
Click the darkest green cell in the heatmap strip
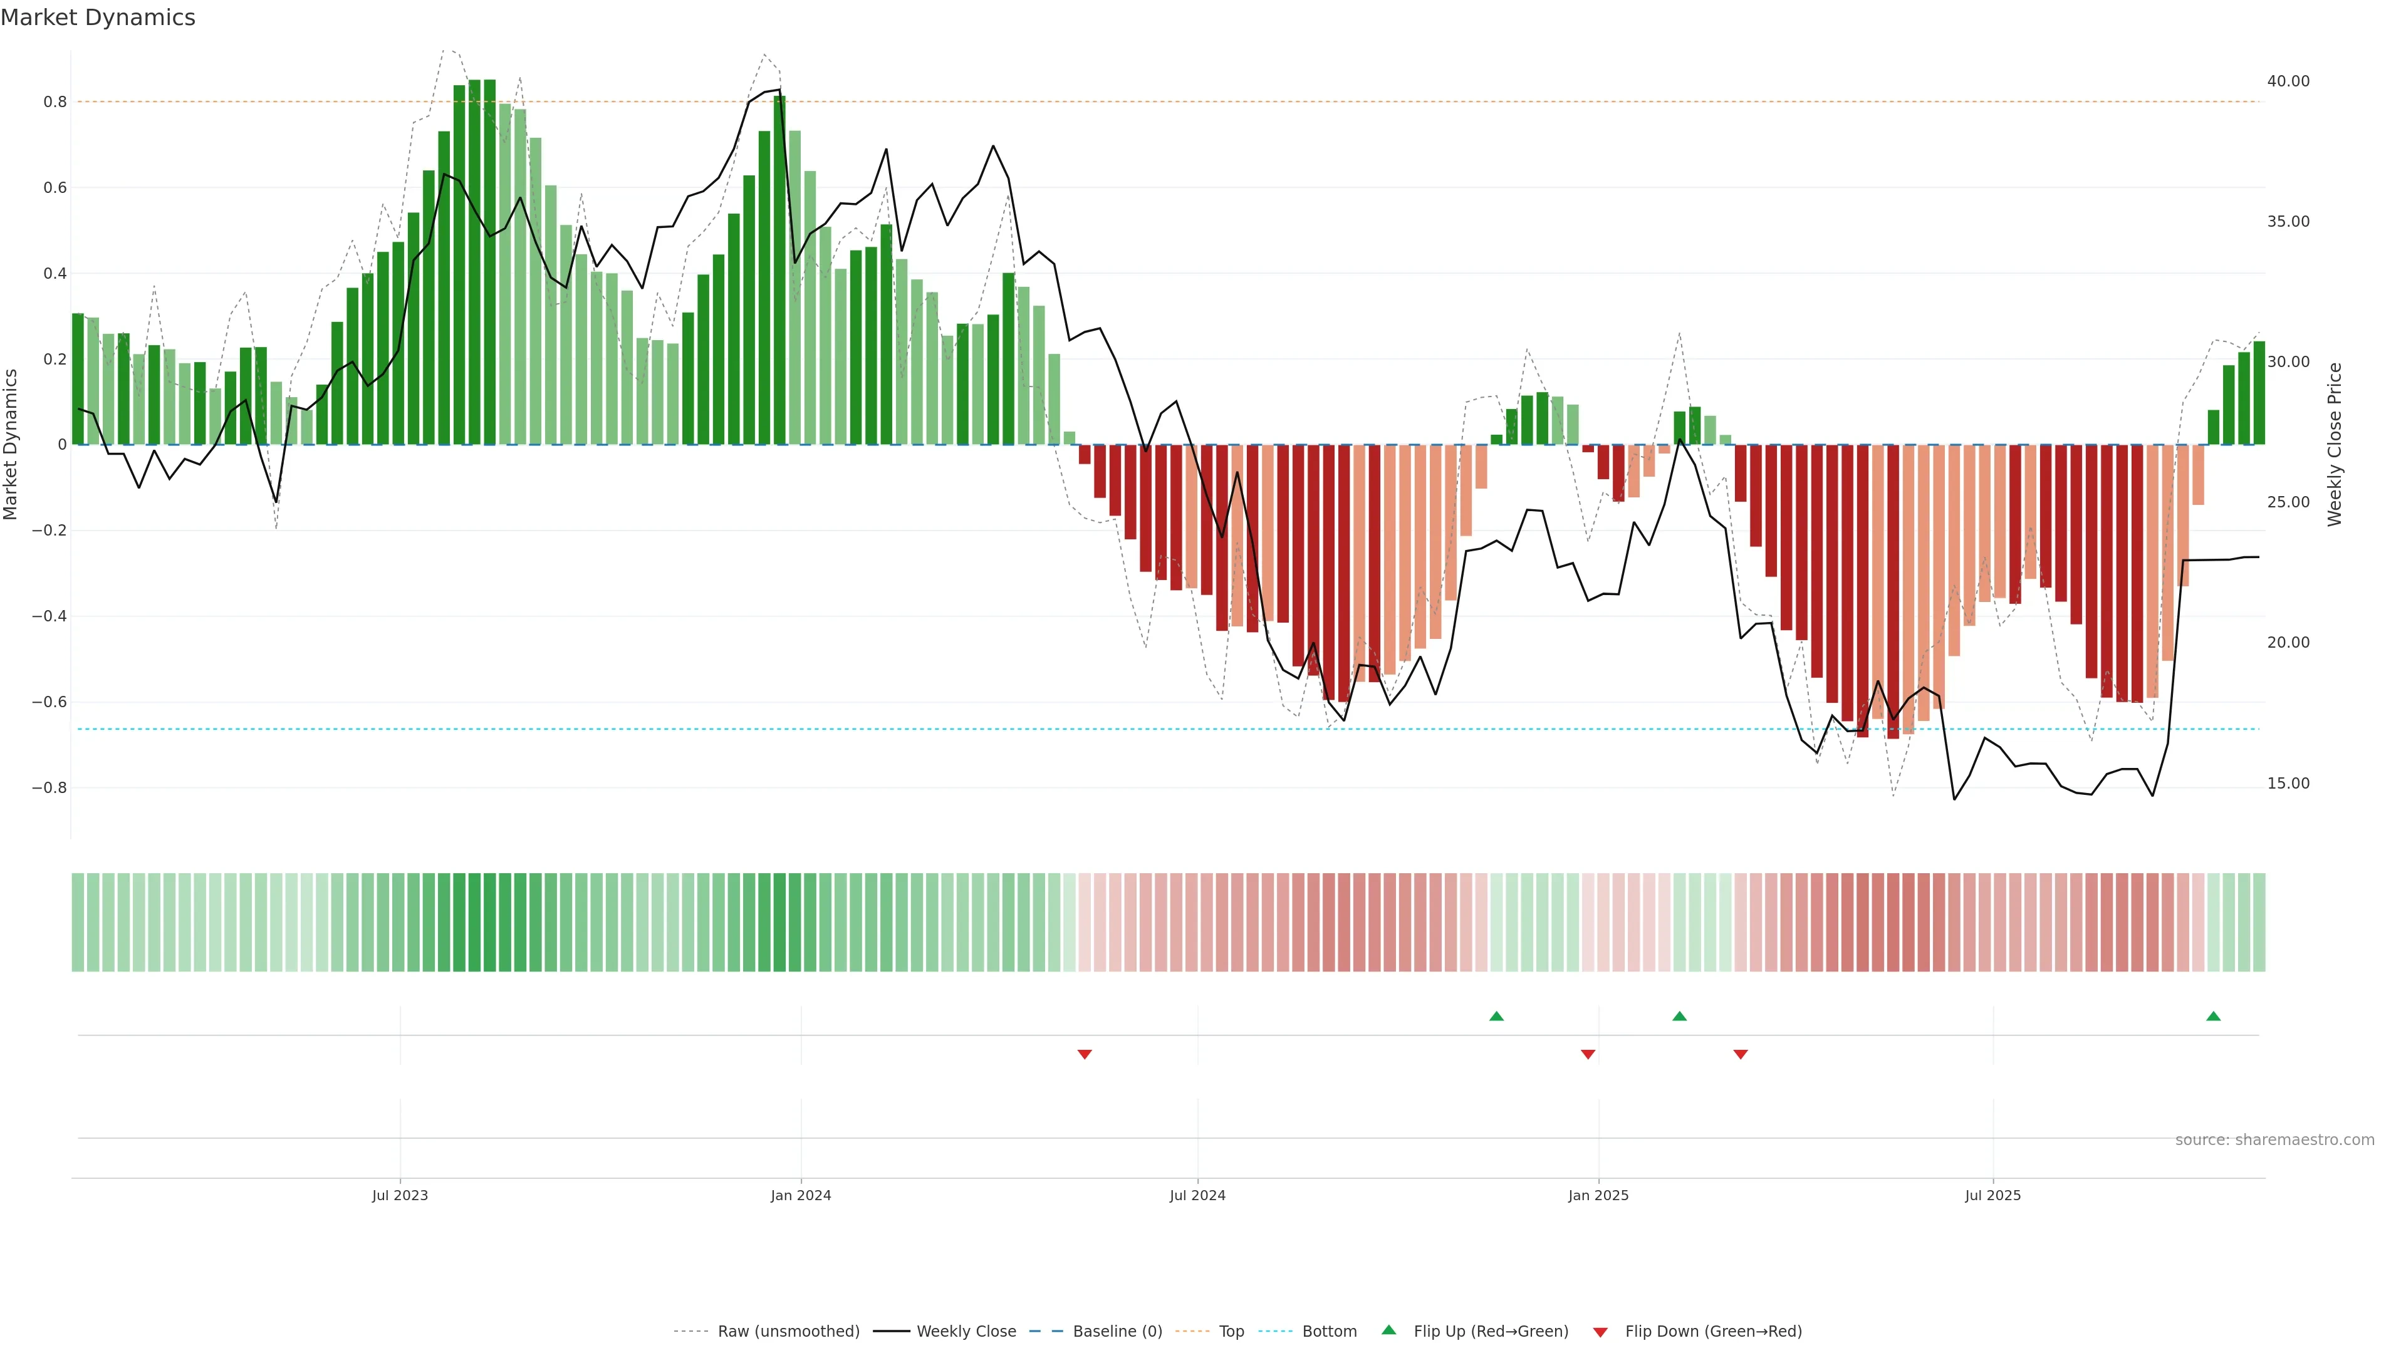coord(489,923)
